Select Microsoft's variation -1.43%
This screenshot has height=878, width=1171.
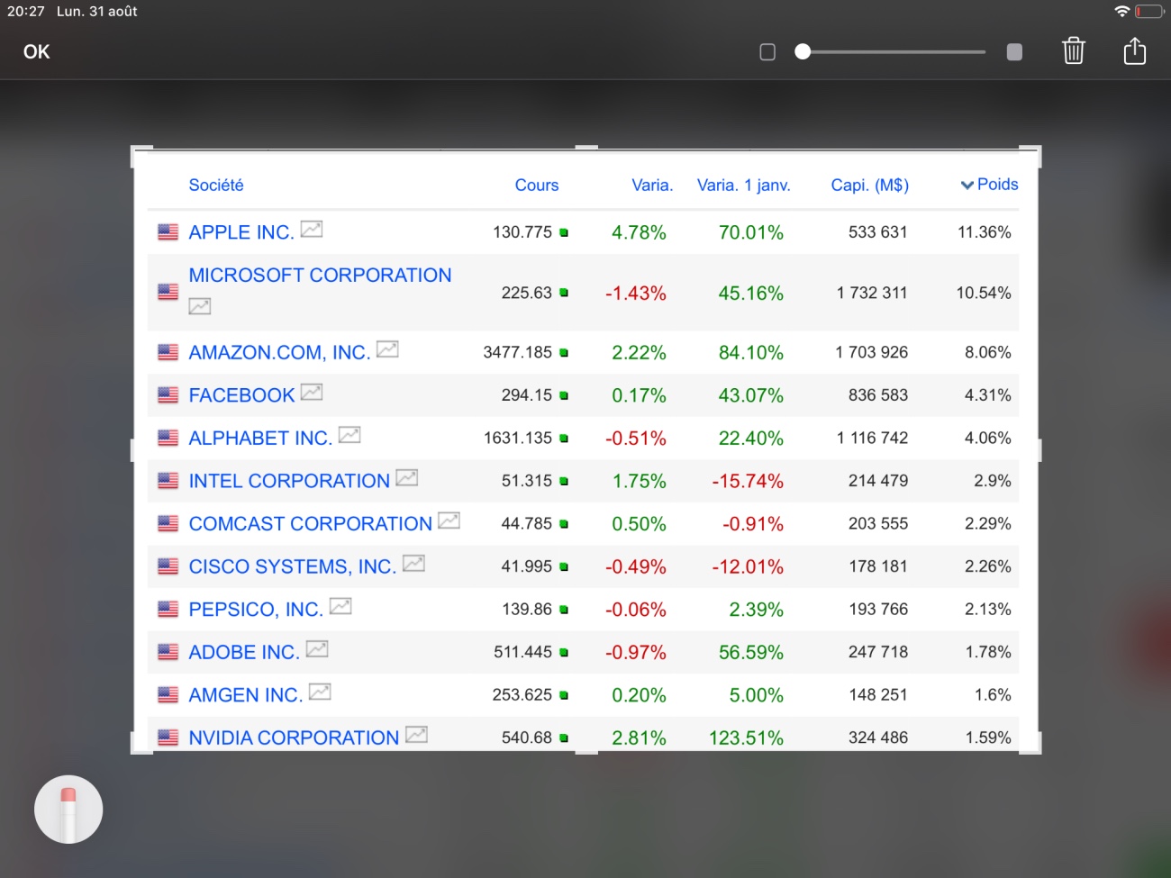click(636, 294)
